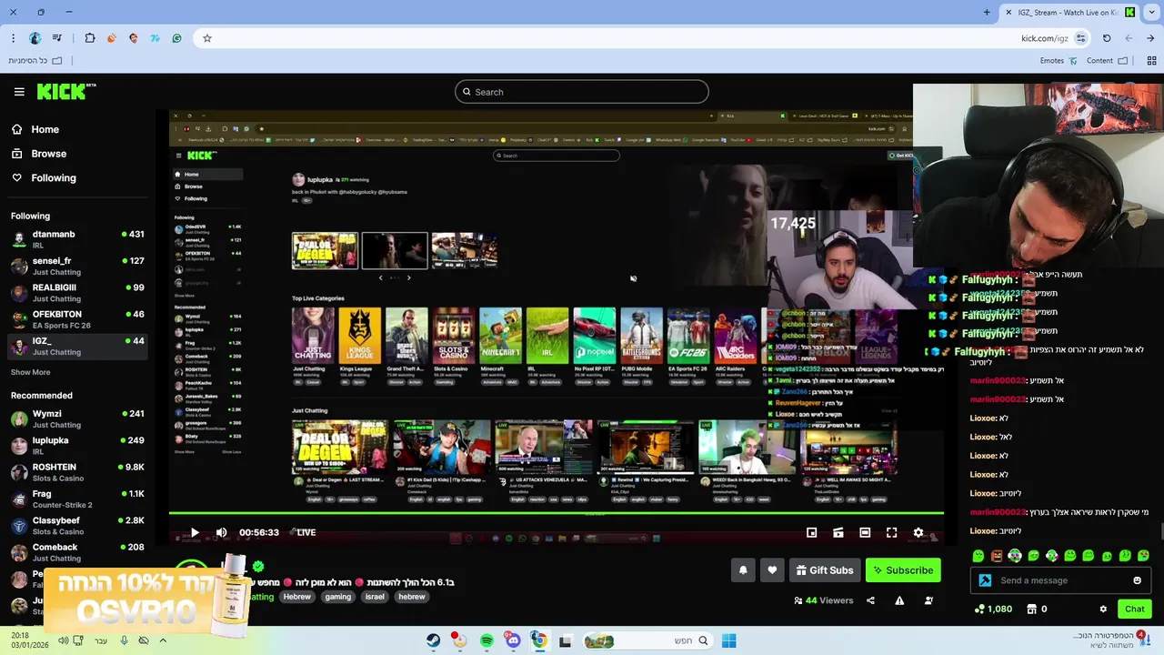
Task: Toggle theater mode in player
Action: [x=865, y=532]
